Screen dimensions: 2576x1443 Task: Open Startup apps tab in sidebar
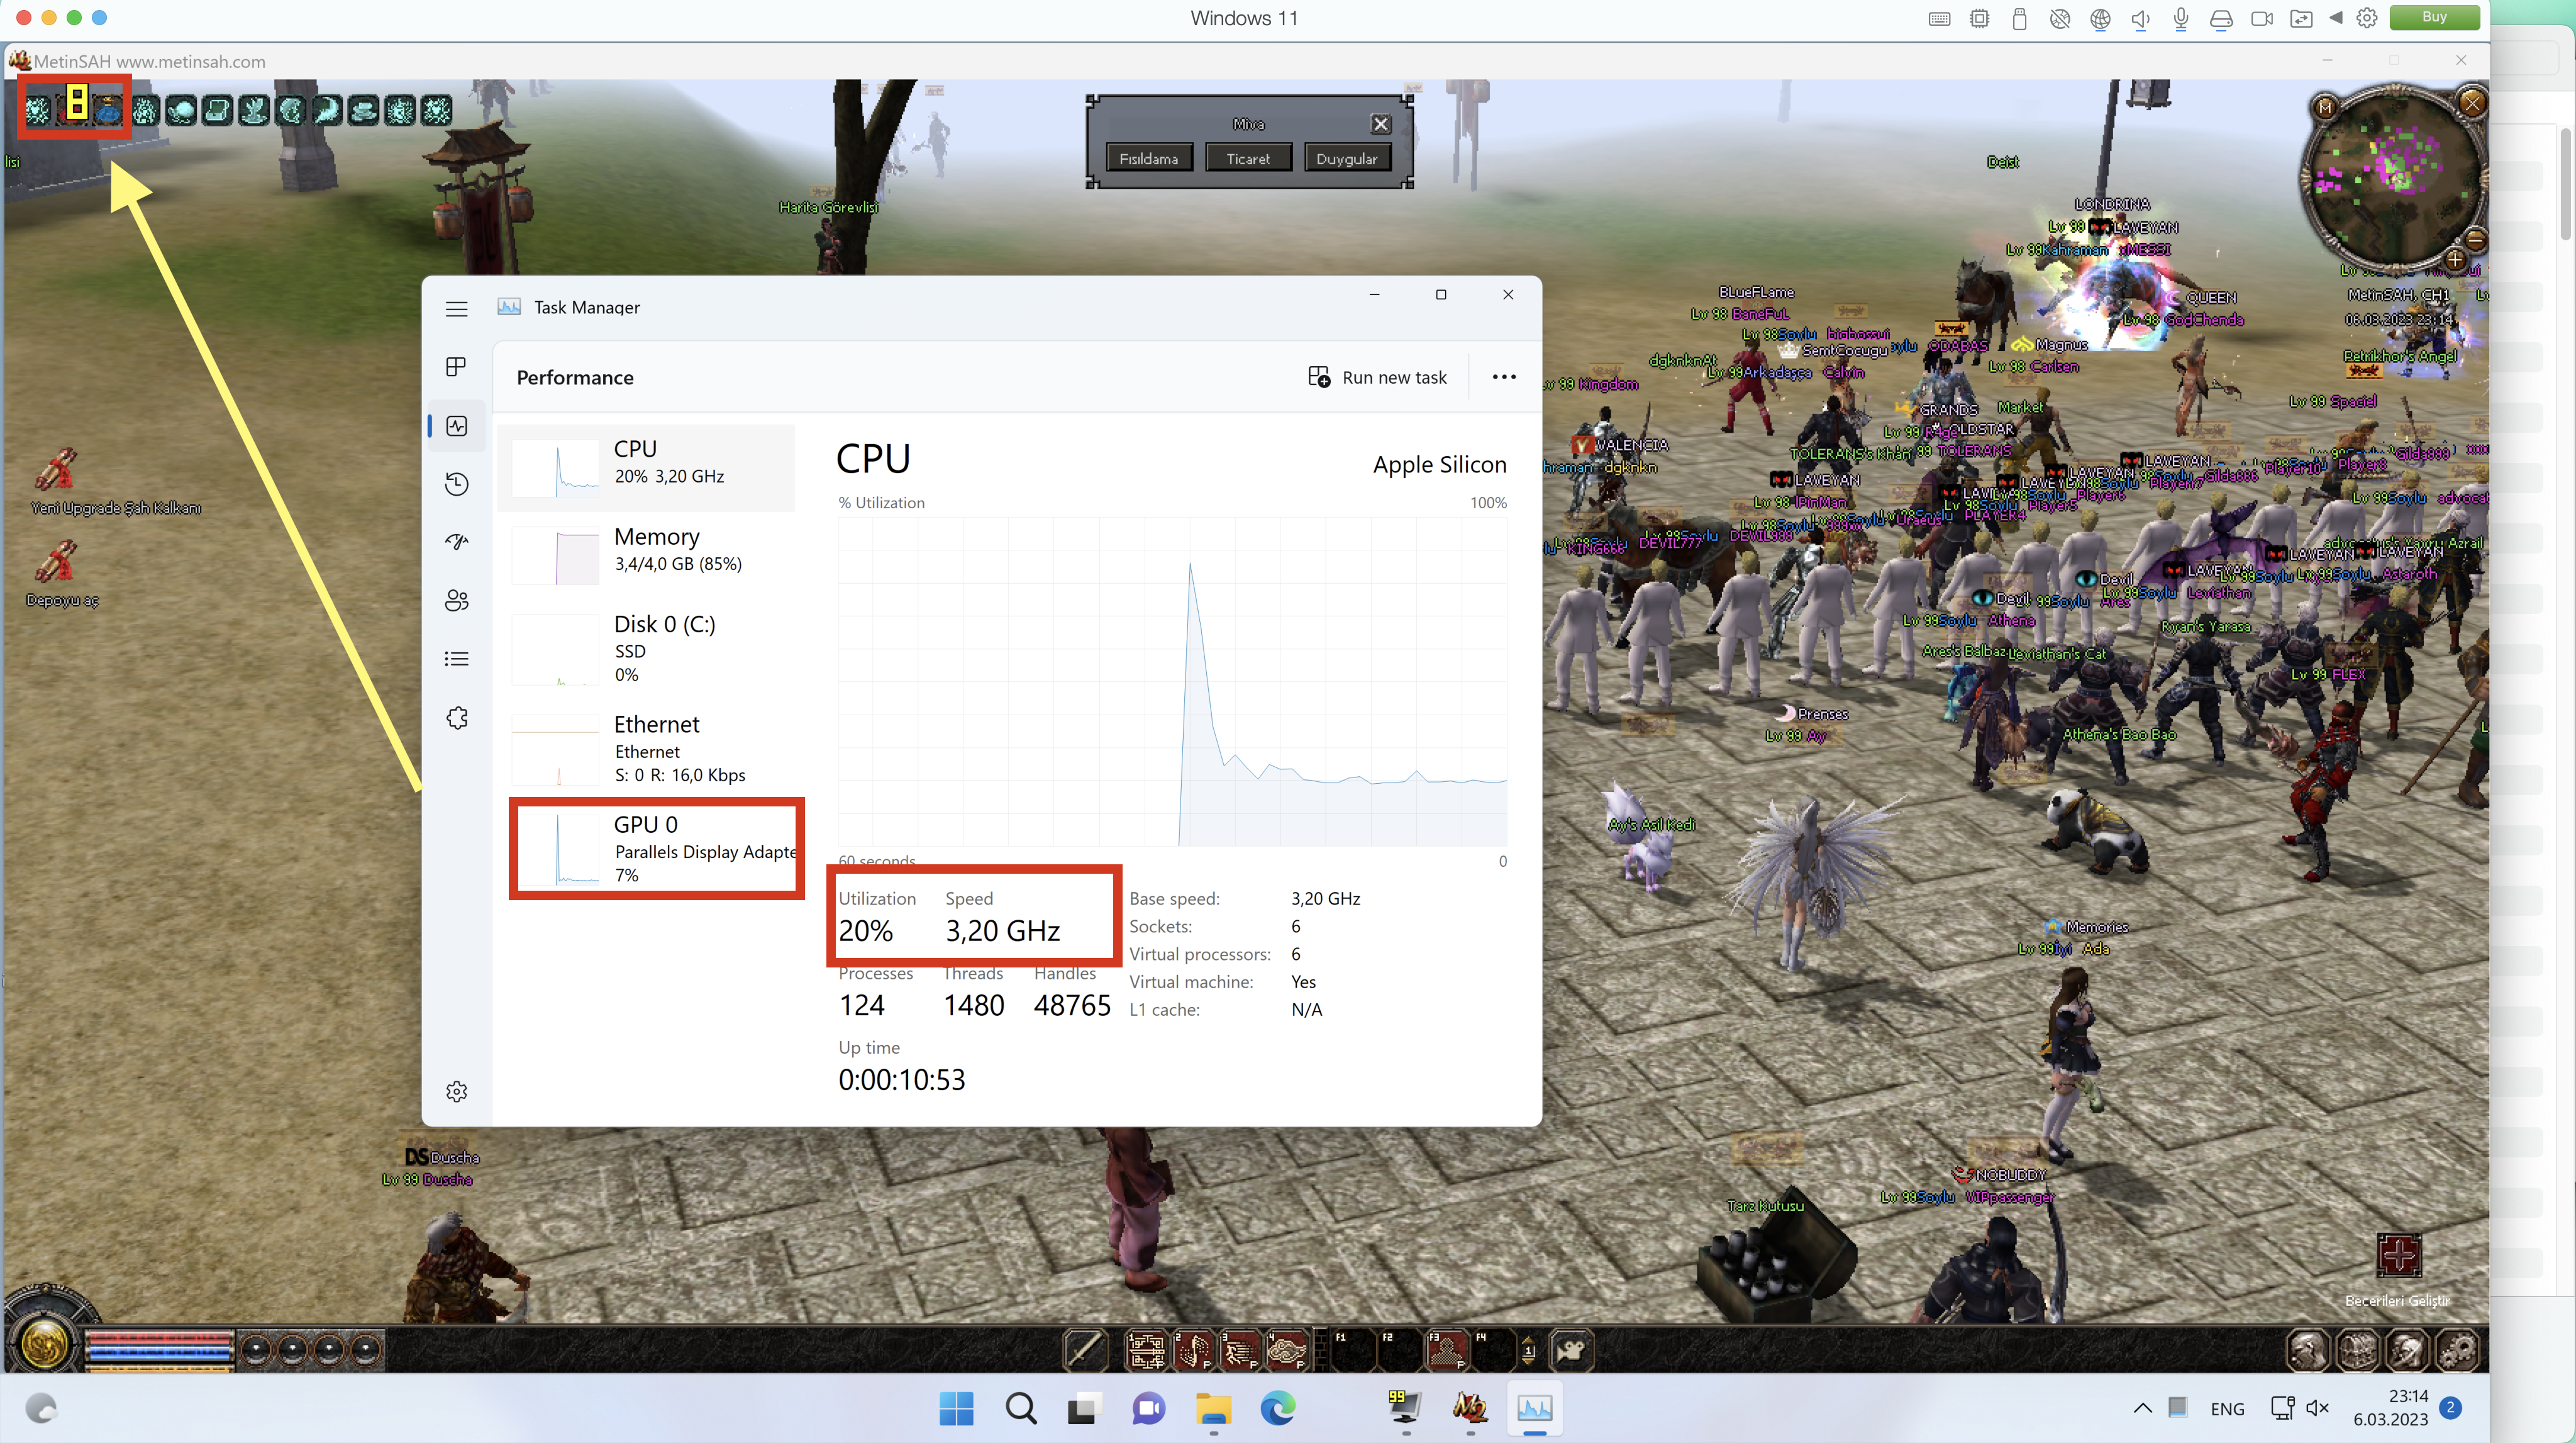click(456, 542)
